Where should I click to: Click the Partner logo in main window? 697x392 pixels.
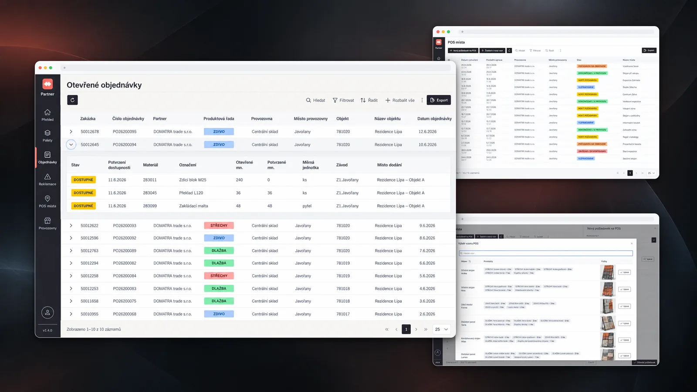tap(47, 84)
